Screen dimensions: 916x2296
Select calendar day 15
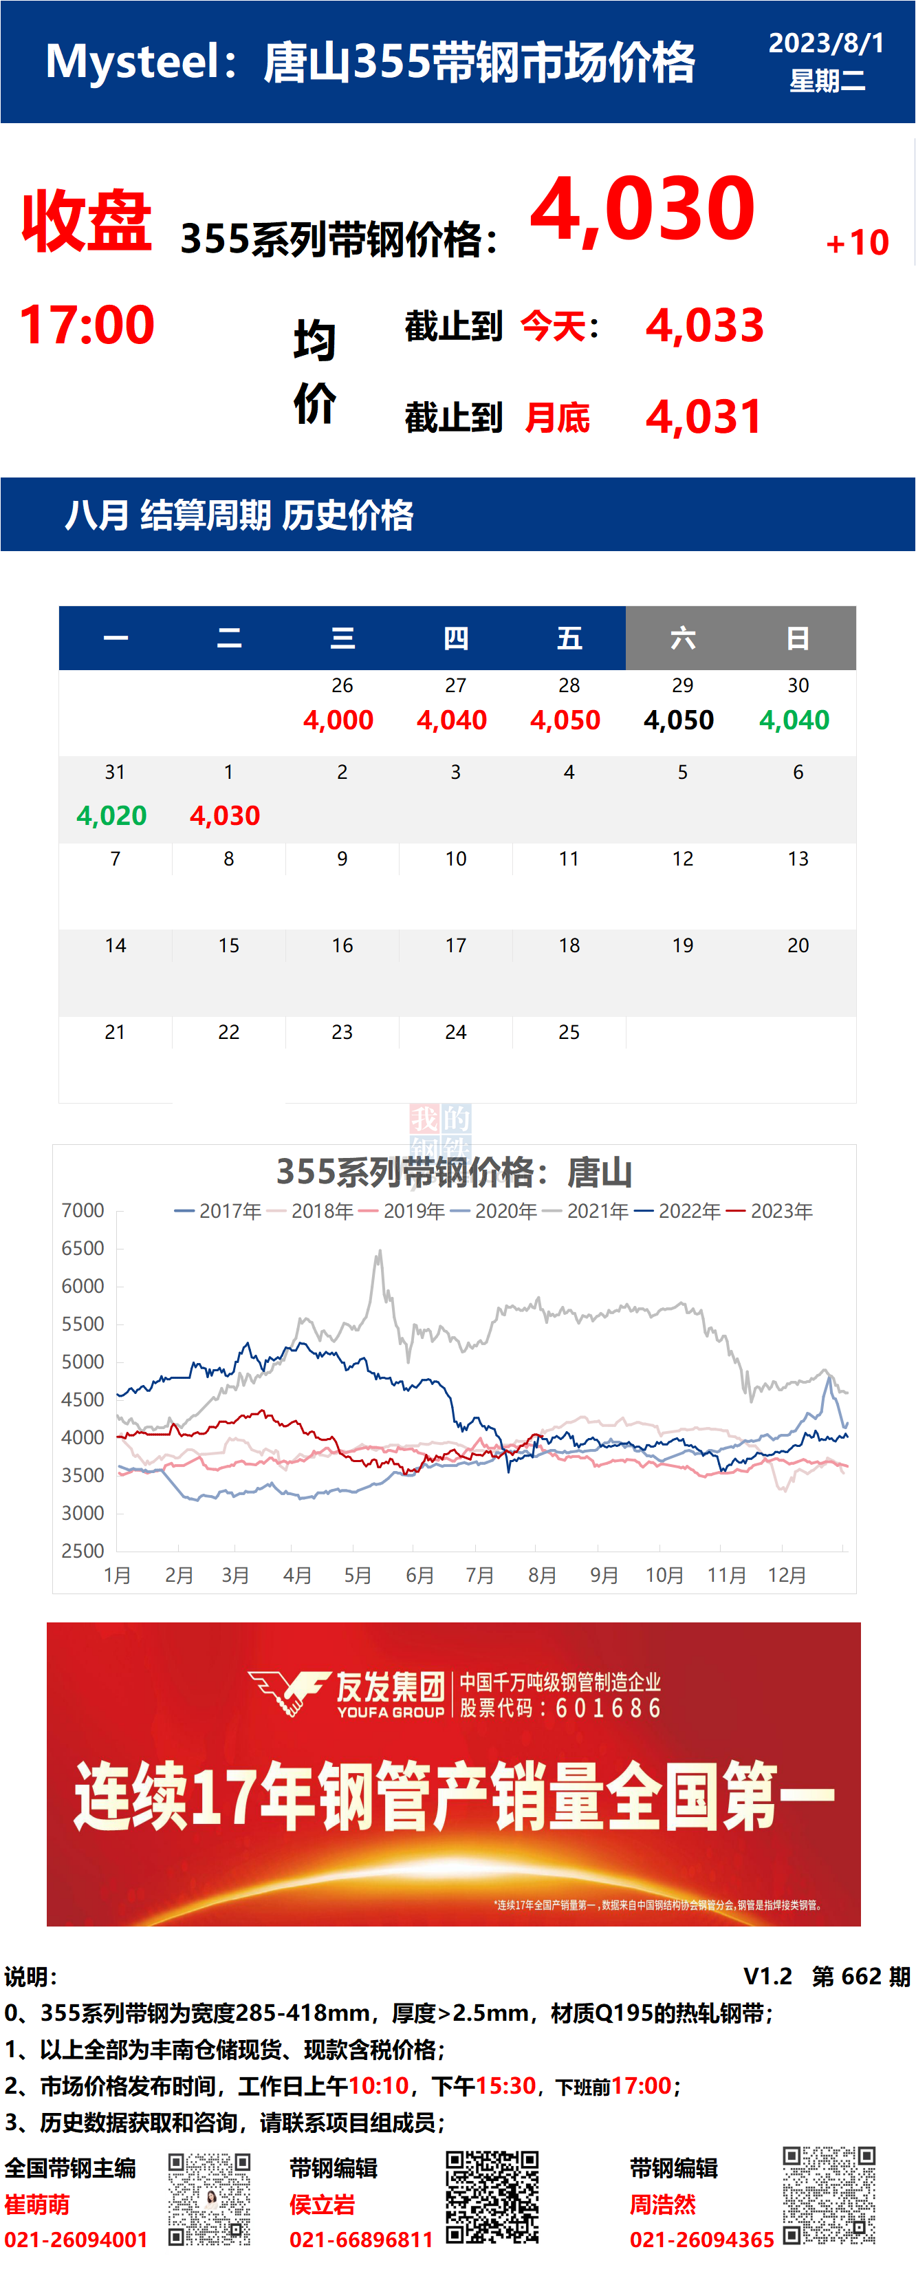pyautogui.click(x=229, y=945)
